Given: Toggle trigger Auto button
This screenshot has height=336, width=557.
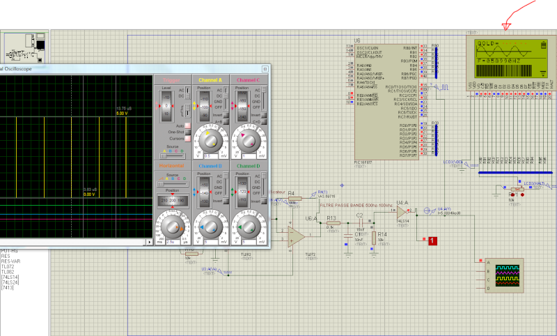Looking at the screenshot, I should coord(187,125).
